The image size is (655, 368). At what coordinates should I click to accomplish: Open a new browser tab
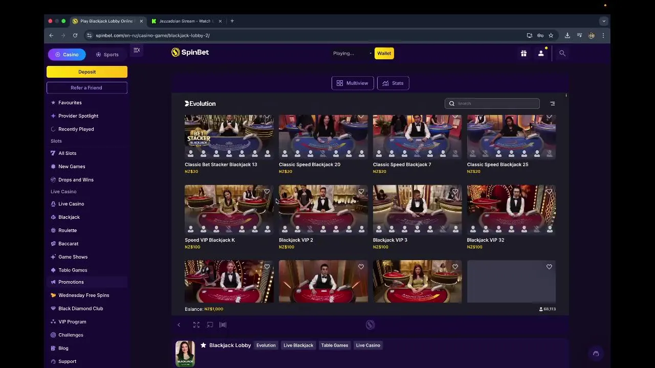232,21
